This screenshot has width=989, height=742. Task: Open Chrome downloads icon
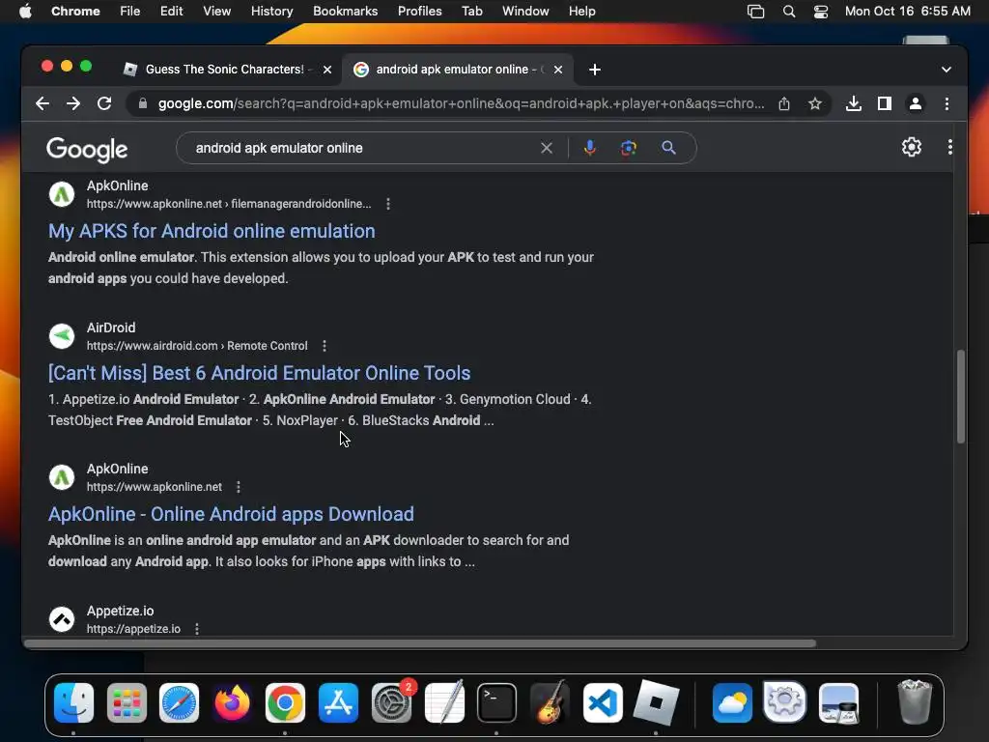(x=854, y=103)
